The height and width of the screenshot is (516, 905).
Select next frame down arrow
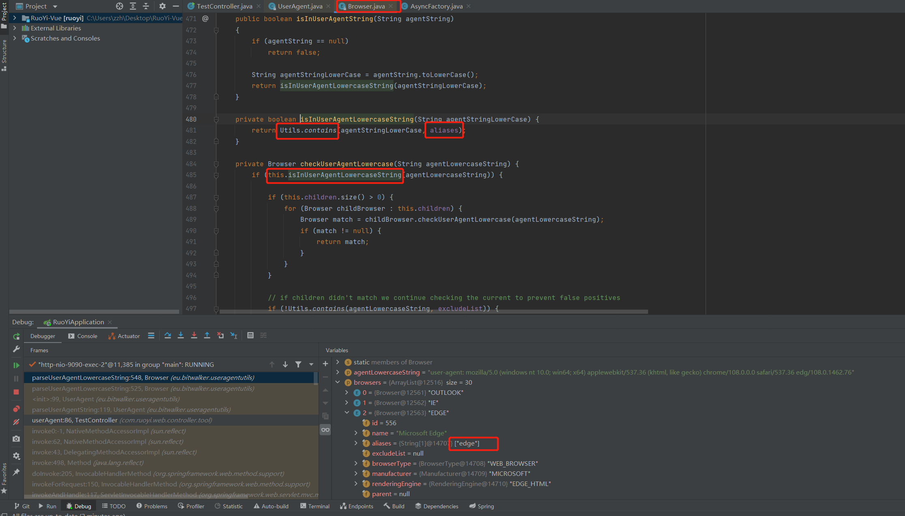point(285,364)
